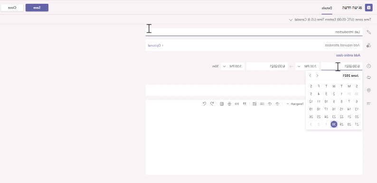
Task: Insert a horizontal rule from the toolbar
Action: coord(230,104)
